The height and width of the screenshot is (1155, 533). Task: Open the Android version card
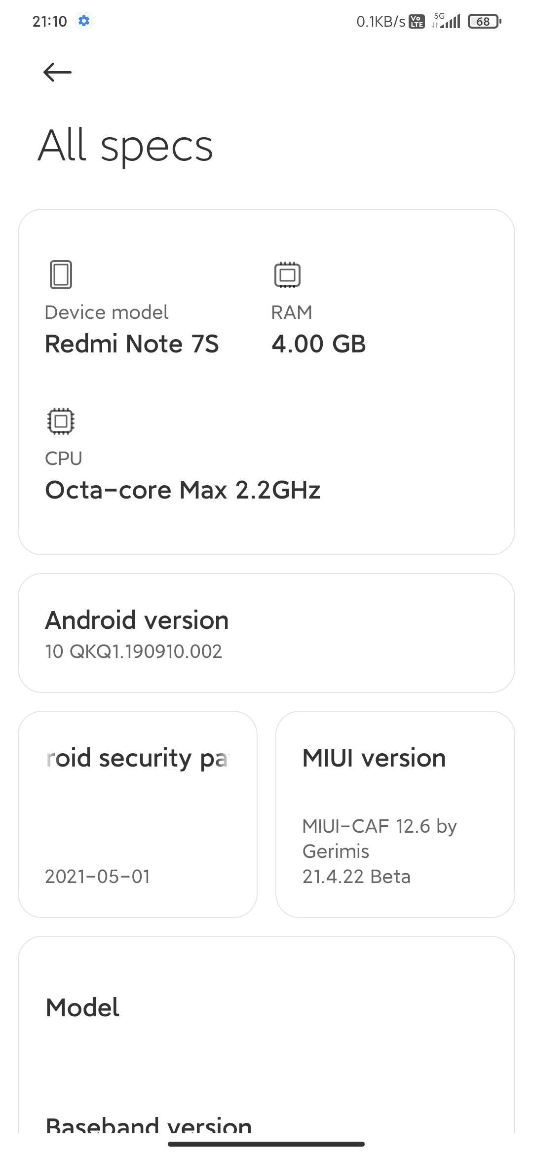(x=266, y=633)
